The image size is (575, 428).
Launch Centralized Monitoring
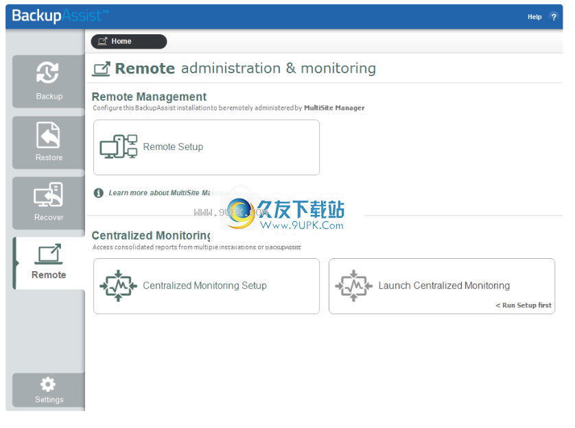point(442,286)
